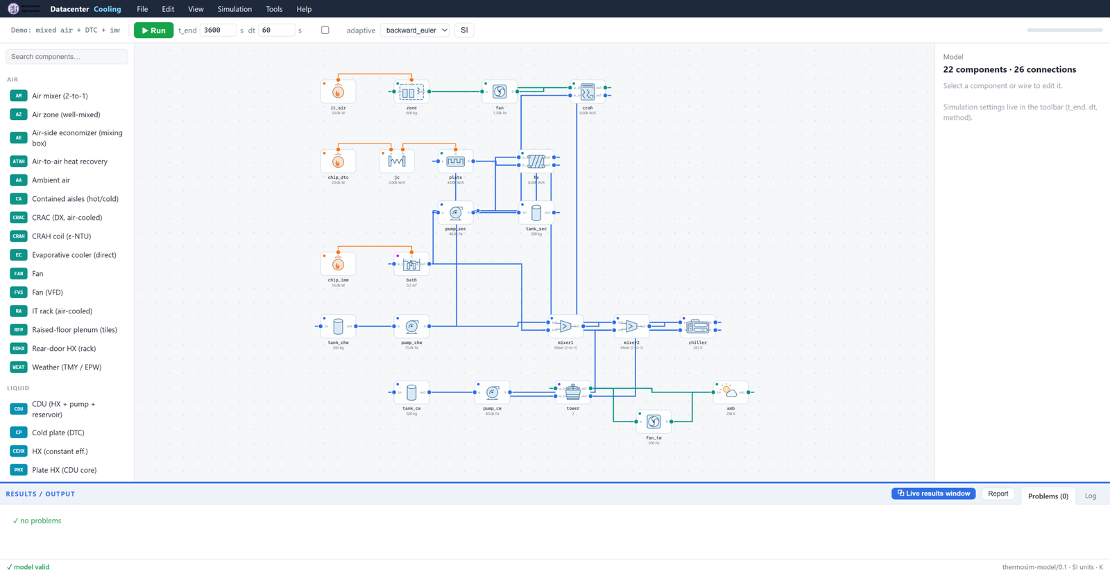Click the fan node near the crah

pyautogui.click(x=499, y=92)
